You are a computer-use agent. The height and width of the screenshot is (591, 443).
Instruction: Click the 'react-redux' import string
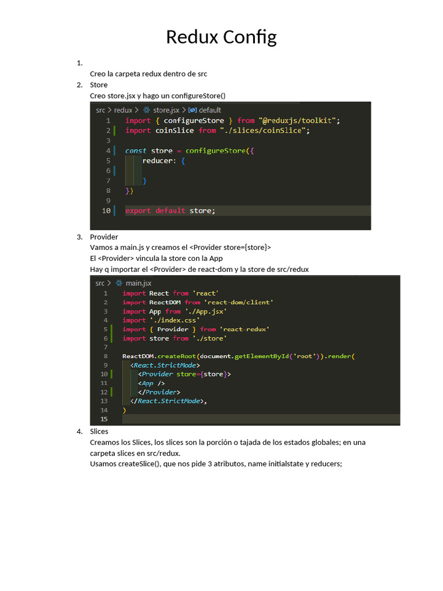[245, 330]
